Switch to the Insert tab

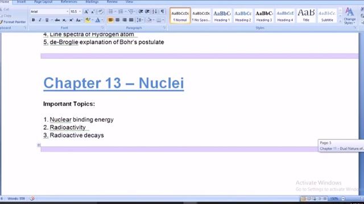point(21,2)
